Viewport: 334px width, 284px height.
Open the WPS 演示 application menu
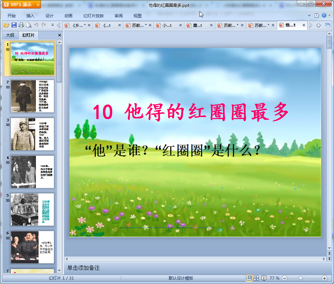(19, 4)
